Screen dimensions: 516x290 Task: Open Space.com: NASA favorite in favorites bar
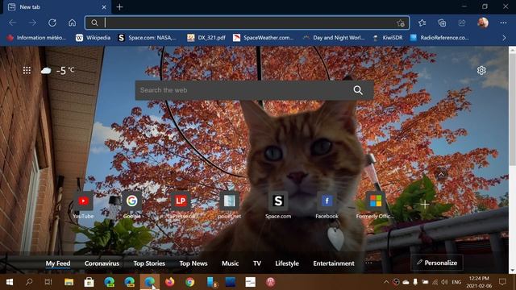tap(147, 38)
